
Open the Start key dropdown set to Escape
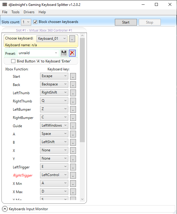(x=54, y=76)
